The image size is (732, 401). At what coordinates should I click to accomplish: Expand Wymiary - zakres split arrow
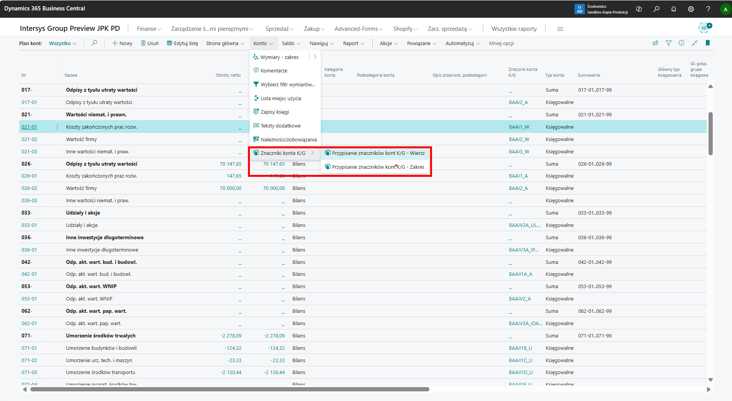(315, 57)
